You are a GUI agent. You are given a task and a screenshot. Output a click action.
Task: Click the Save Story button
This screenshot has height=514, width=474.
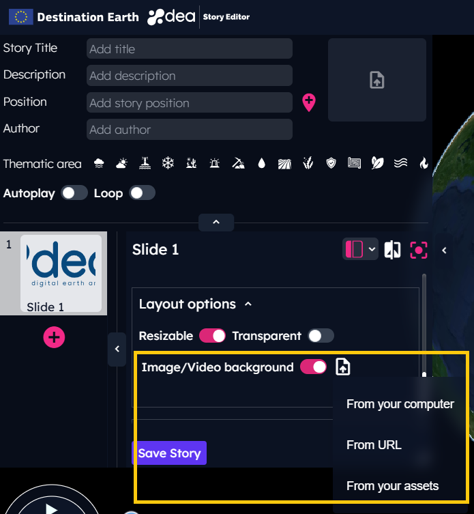click(169, 453)
